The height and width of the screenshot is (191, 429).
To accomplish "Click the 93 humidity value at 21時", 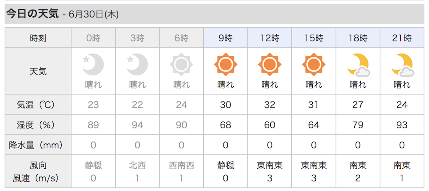I will click(x=402, y=125).
